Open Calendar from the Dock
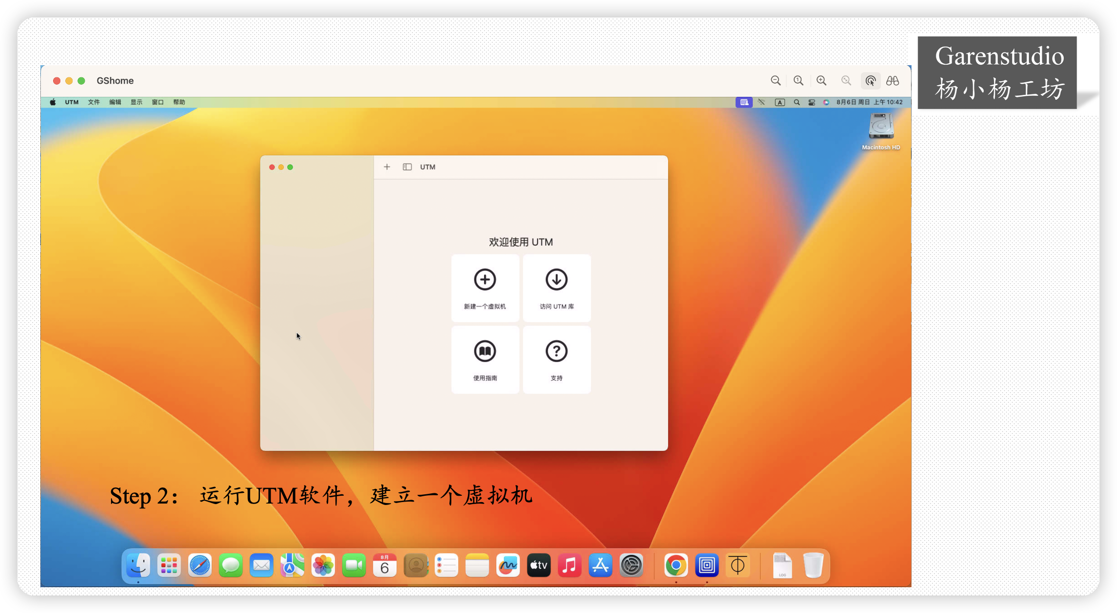Image resolution: width=1117 pixels, height=613 pixels. (385, 565)
